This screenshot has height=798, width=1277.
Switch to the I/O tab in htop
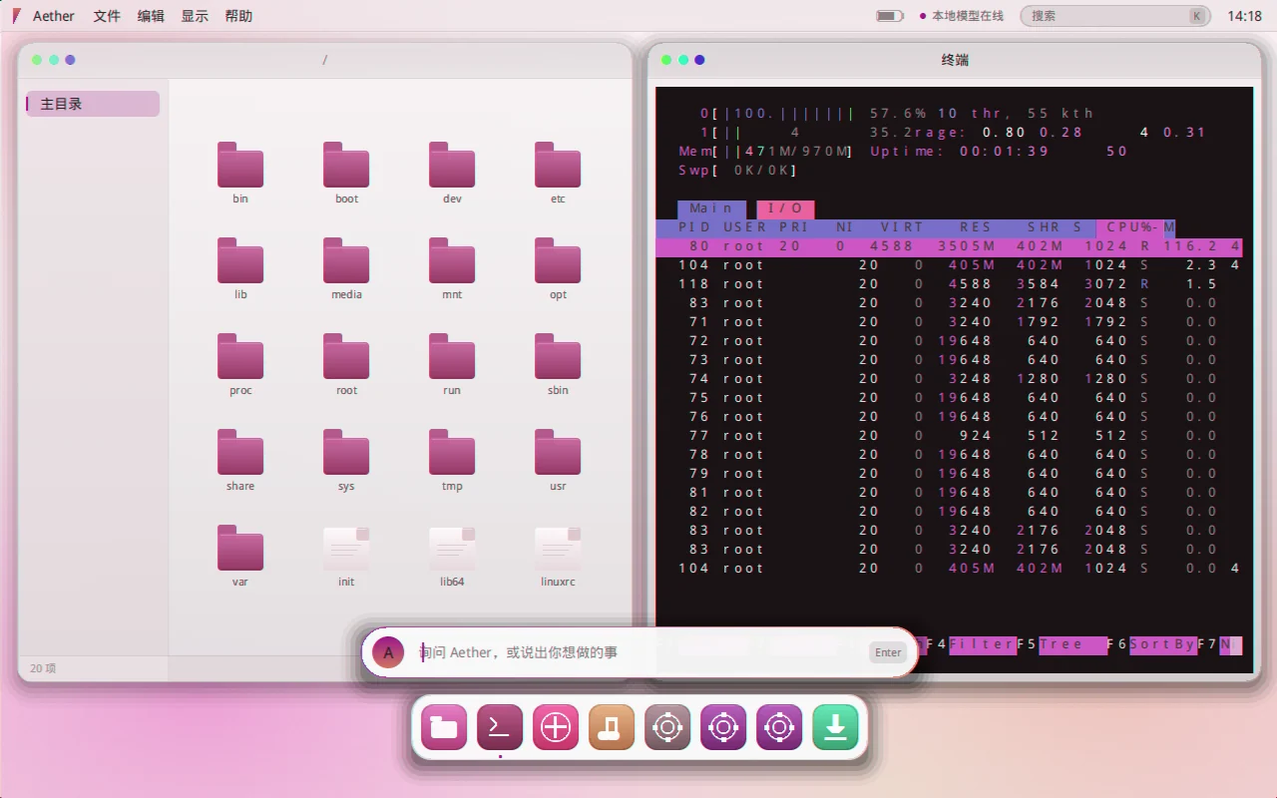coord(785,208)
